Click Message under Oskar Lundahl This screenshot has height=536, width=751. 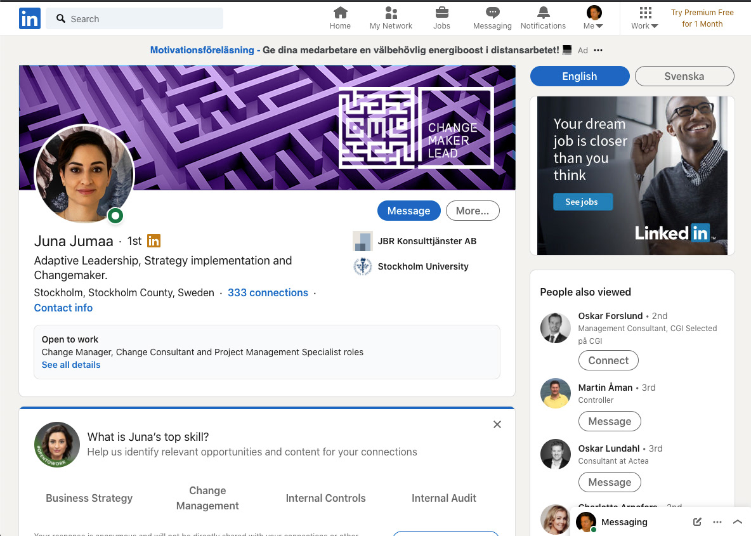click(610, 482)
